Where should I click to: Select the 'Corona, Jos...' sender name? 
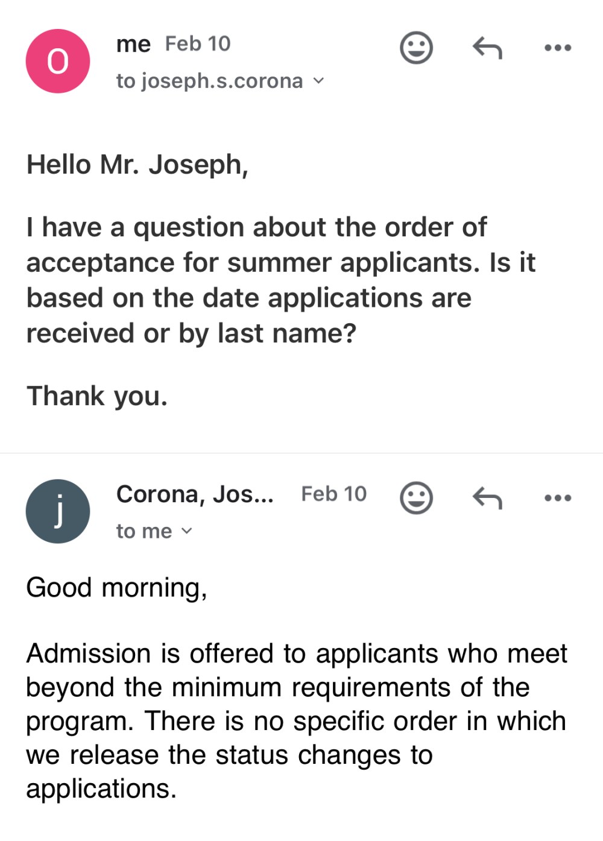tap(195, 494)
